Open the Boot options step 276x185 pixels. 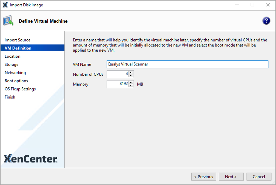(x=32, y=81)
